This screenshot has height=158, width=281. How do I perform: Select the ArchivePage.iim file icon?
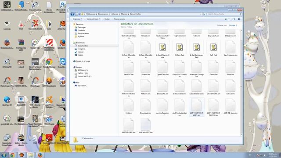162,105
